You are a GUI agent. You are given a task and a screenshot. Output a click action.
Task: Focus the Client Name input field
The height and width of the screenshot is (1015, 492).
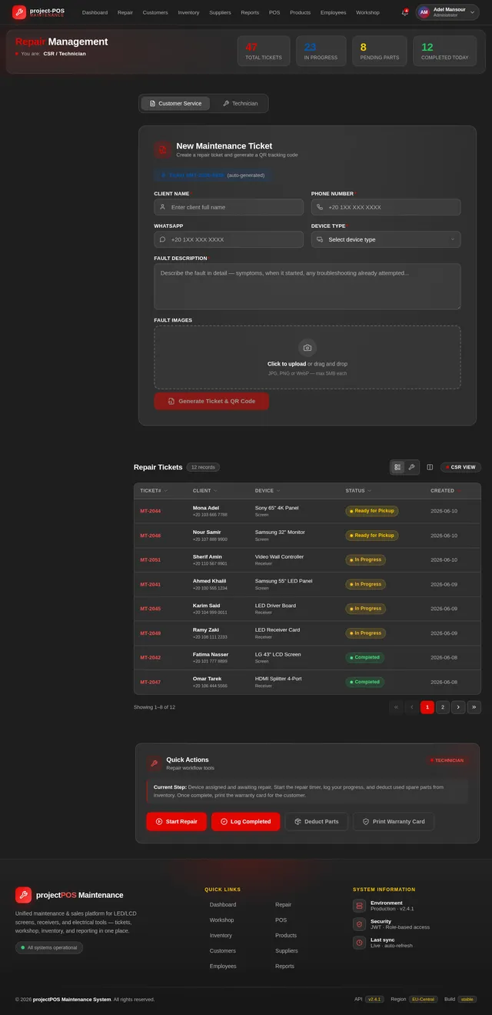tap(229, 207)
